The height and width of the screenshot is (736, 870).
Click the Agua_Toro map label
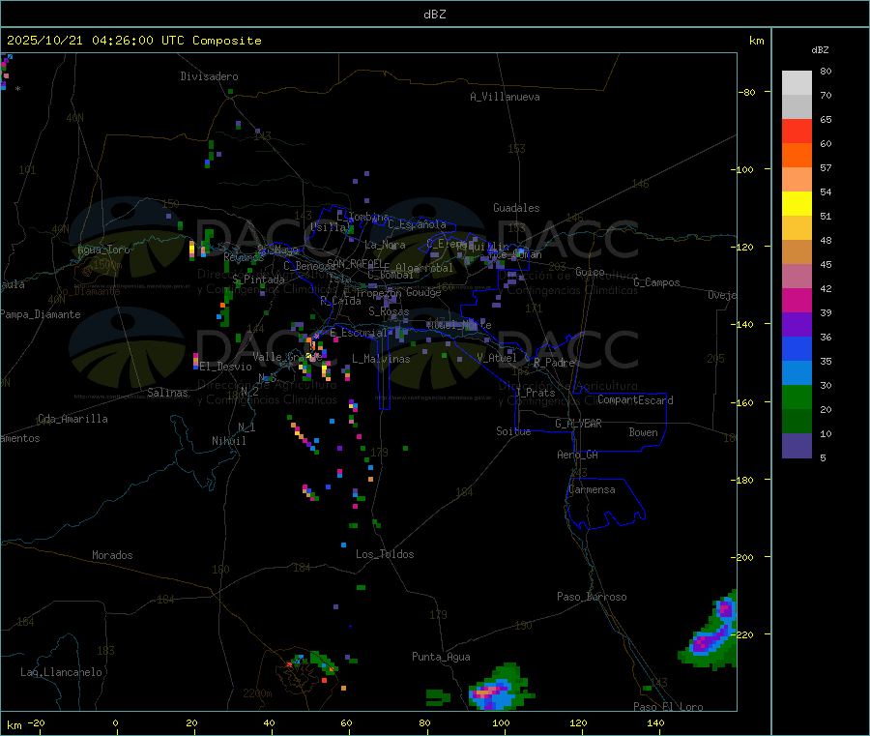(x=103, y=250)
